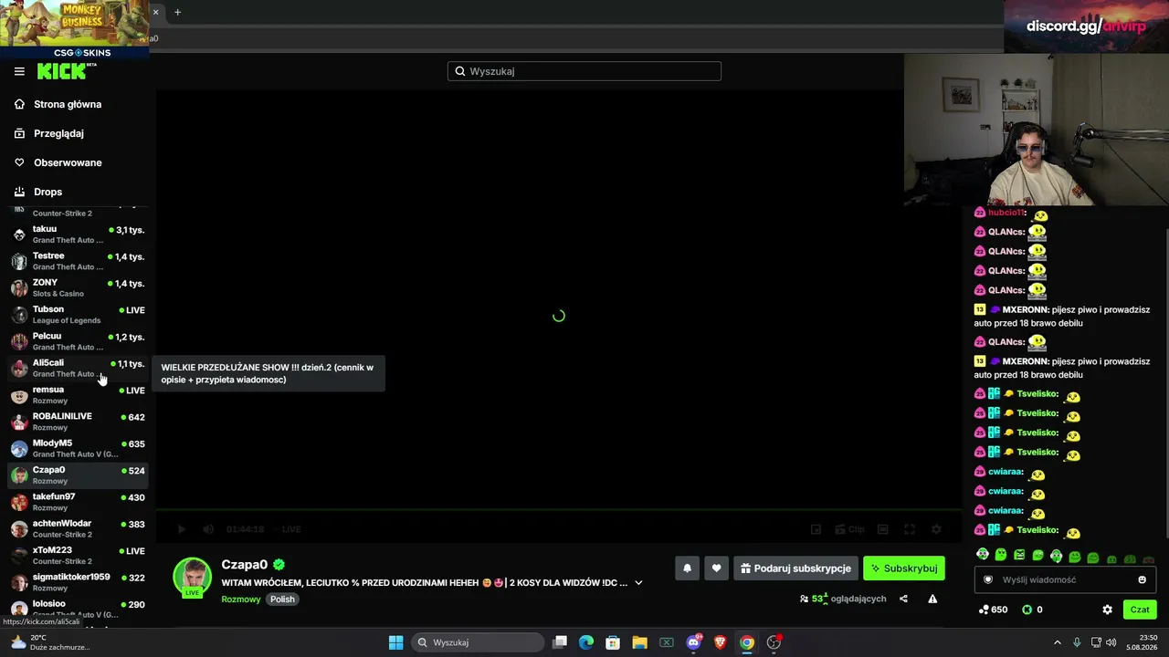Screen dimensions: 1169x657
Task: Click the Subskrybuj button
Action: 904,568
